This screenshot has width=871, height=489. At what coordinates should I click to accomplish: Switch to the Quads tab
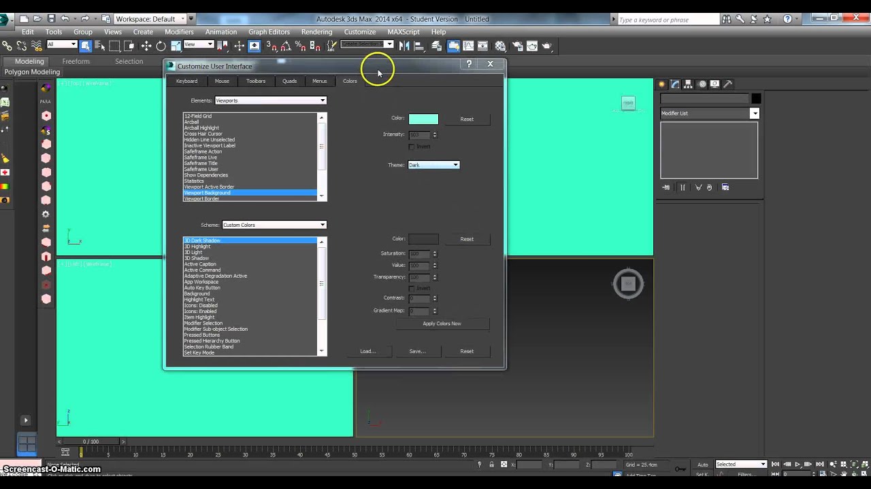coord(289,81)
